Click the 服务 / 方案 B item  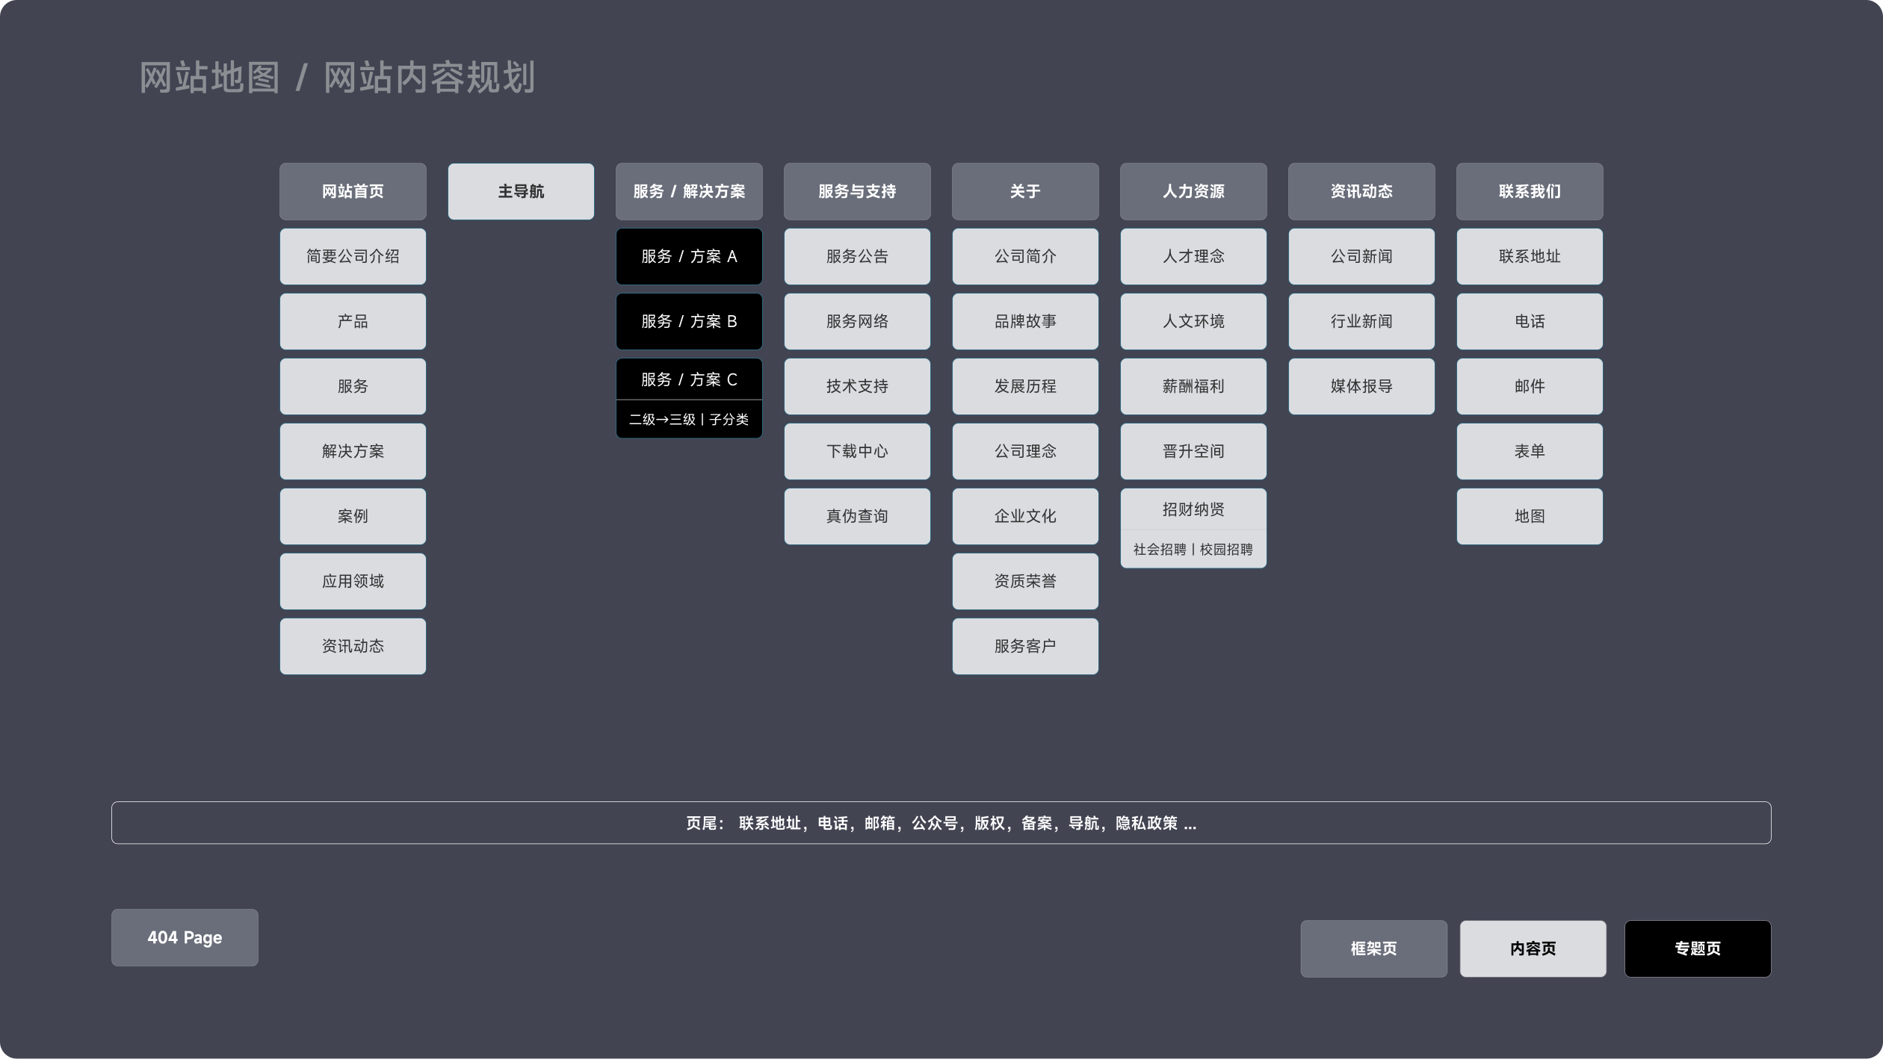click(689, 321)
